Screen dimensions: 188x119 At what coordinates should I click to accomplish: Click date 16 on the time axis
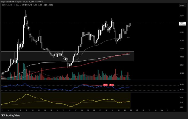point(70,110)
